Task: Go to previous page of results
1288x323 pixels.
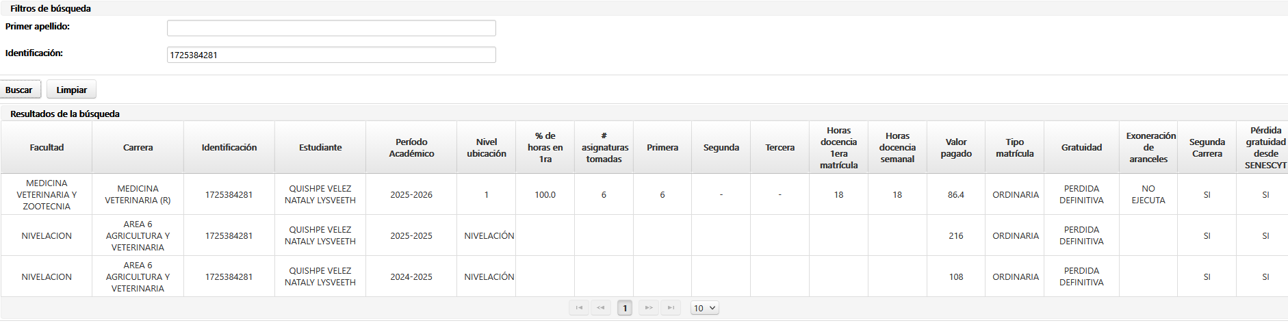Action: [601, 308]
